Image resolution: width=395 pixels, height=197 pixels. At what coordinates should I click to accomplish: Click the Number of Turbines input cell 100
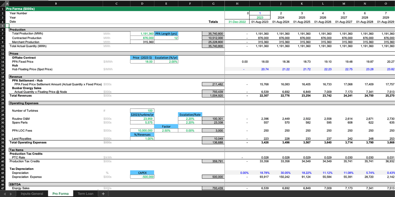click(142, 111)
